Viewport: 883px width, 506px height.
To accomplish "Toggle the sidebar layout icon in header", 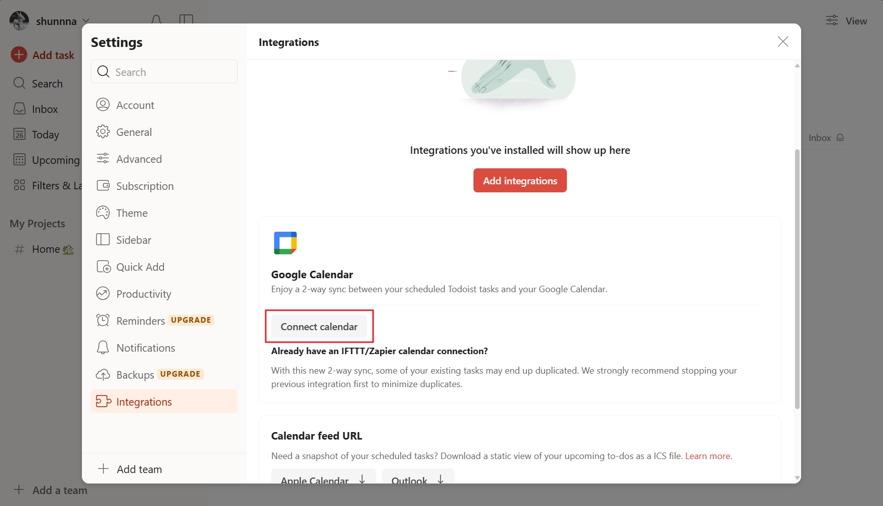I will click(x=186, y=20).
